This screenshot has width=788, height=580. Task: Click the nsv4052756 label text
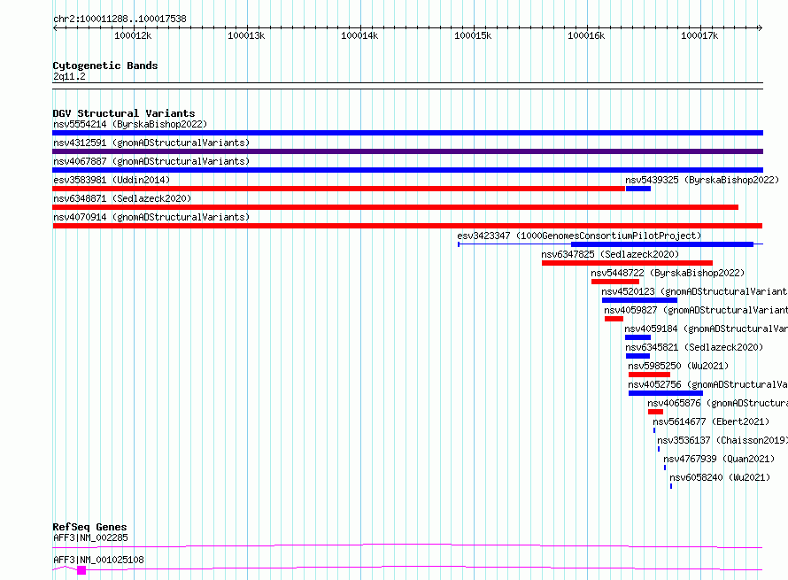pos(707,384)
